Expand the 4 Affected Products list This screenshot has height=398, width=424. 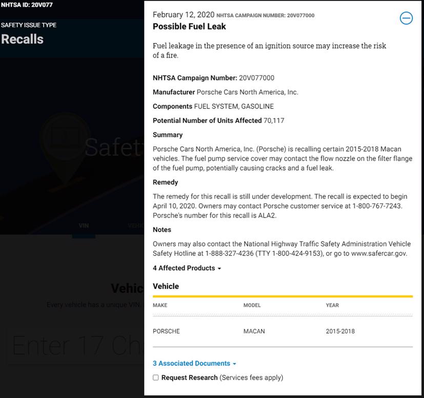pos(187,268)
